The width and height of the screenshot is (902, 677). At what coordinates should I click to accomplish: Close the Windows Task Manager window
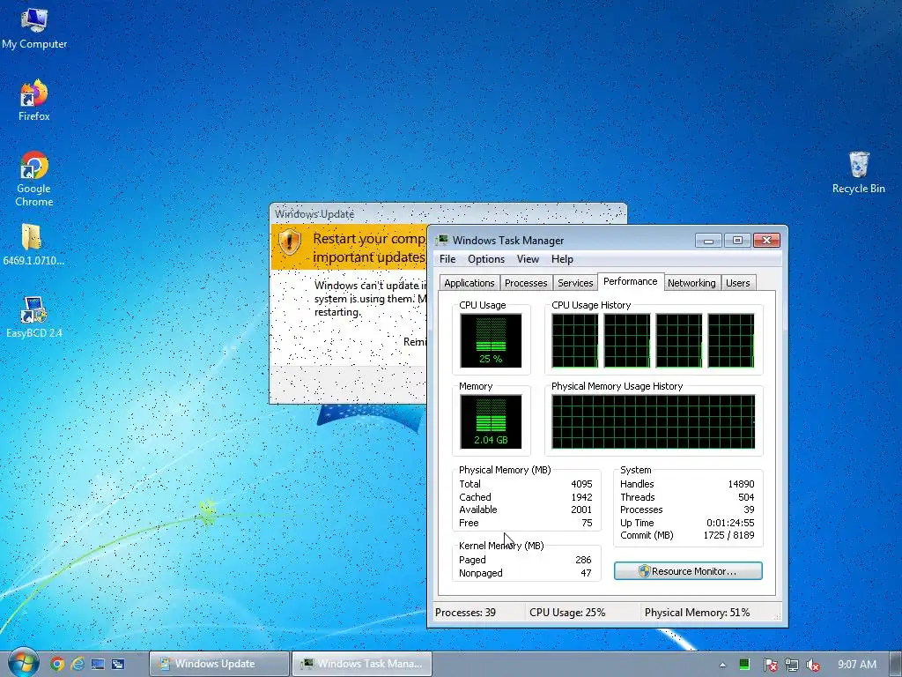click(767, 240)
